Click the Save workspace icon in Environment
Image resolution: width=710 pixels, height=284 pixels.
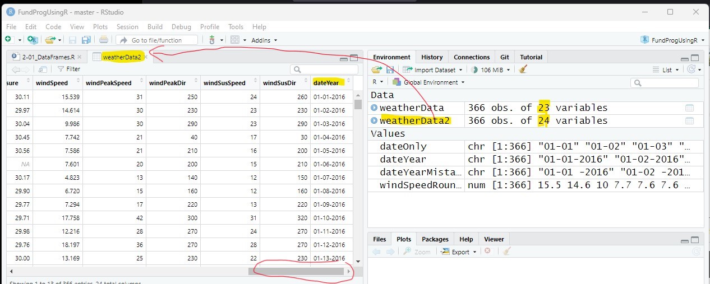(390, 69)
